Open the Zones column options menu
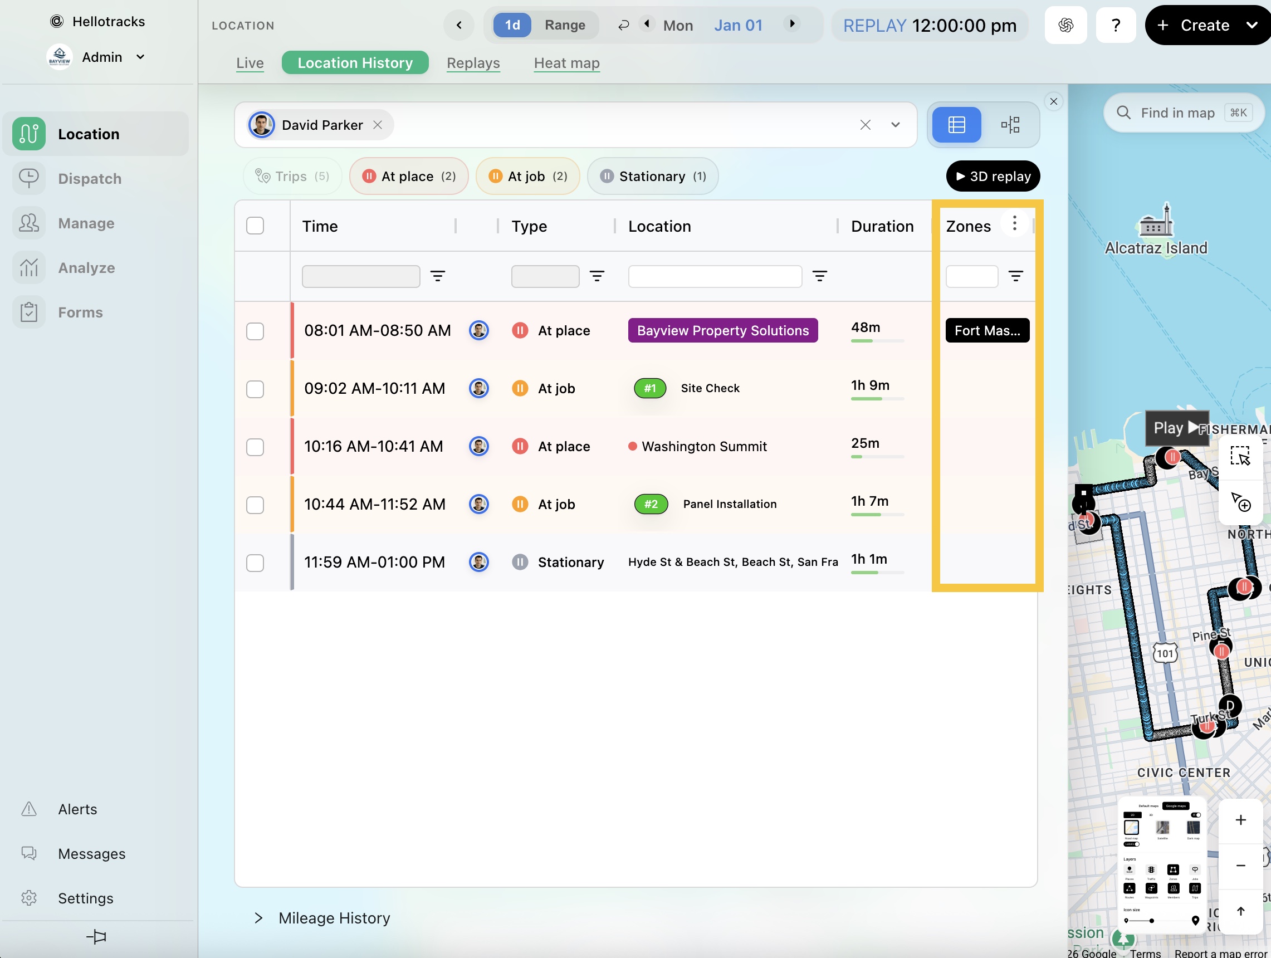 [x=1015, y=223]
